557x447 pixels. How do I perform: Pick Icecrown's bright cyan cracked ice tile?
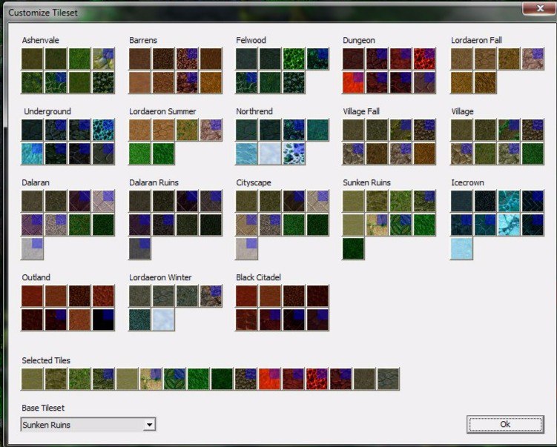point(509,225)
